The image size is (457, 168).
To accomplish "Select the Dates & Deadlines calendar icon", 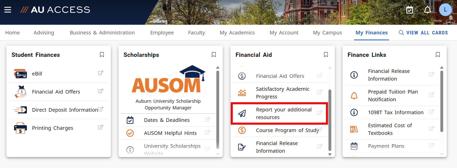I will (130, 120).
